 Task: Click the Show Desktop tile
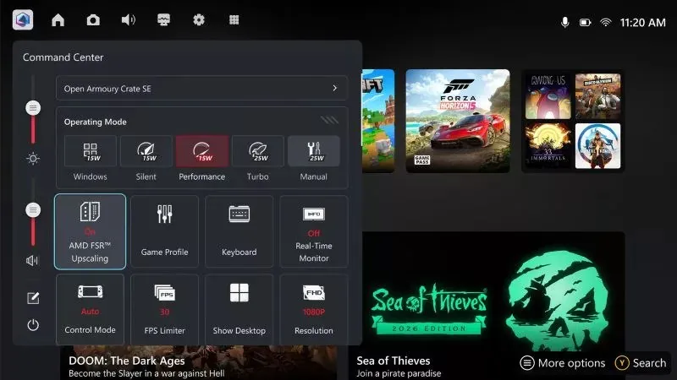click(239, 309)
